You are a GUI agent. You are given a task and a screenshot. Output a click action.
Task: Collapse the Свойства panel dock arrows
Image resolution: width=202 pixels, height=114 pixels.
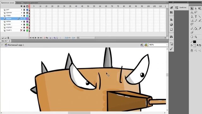point(188,2)
